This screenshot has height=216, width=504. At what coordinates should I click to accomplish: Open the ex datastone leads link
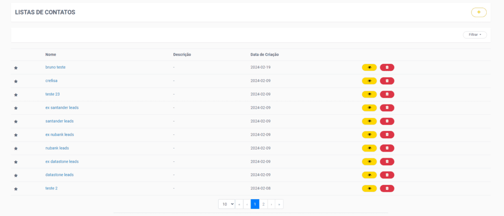[x=62, y=161]
